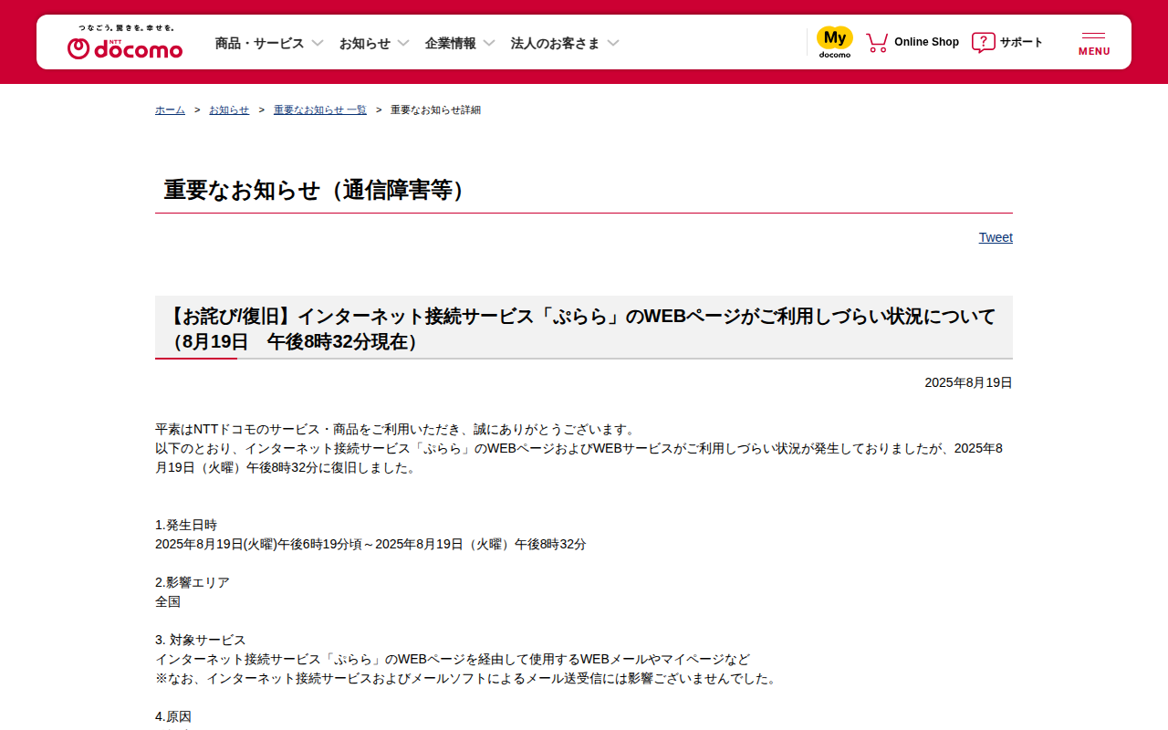Image resolution: width=1168 pixels, height=730 pixels.
Task: Expand the 法人のお客さま chevron
Action: point(613,43)
